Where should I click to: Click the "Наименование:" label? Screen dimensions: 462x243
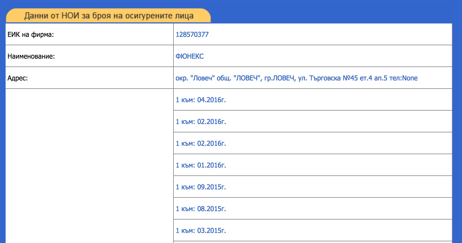31,56
